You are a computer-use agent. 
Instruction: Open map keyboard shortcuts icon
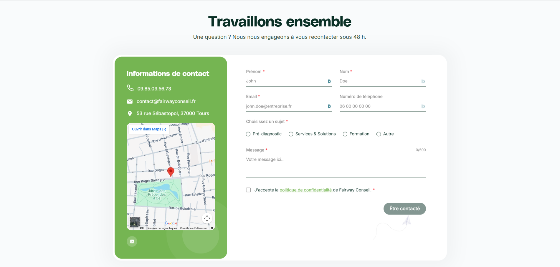[x=142, y=228]
